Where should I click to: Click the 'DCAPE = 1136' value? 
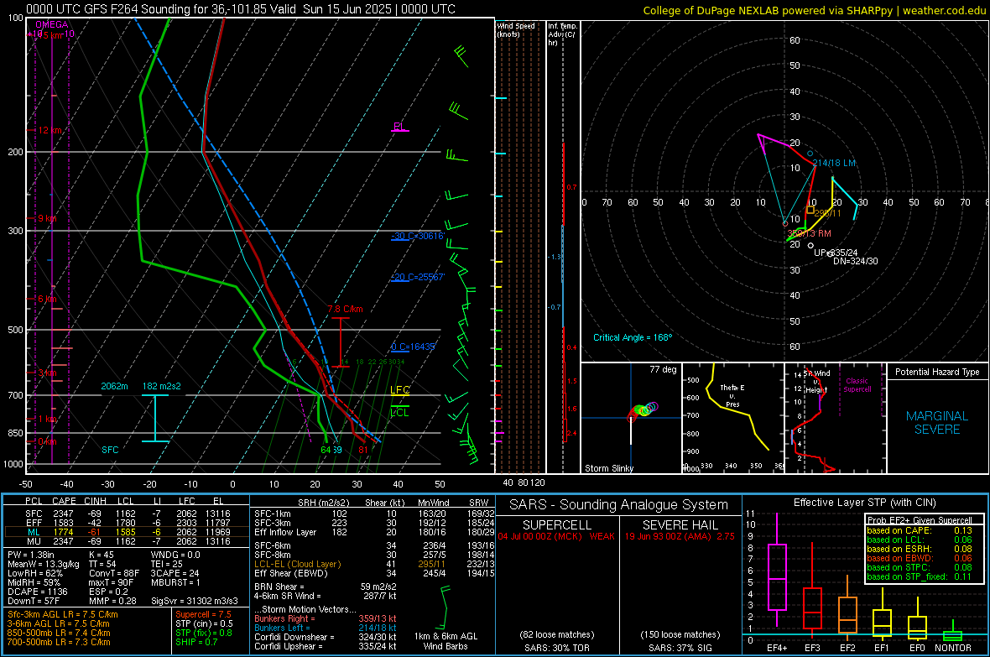pos(37,592)
